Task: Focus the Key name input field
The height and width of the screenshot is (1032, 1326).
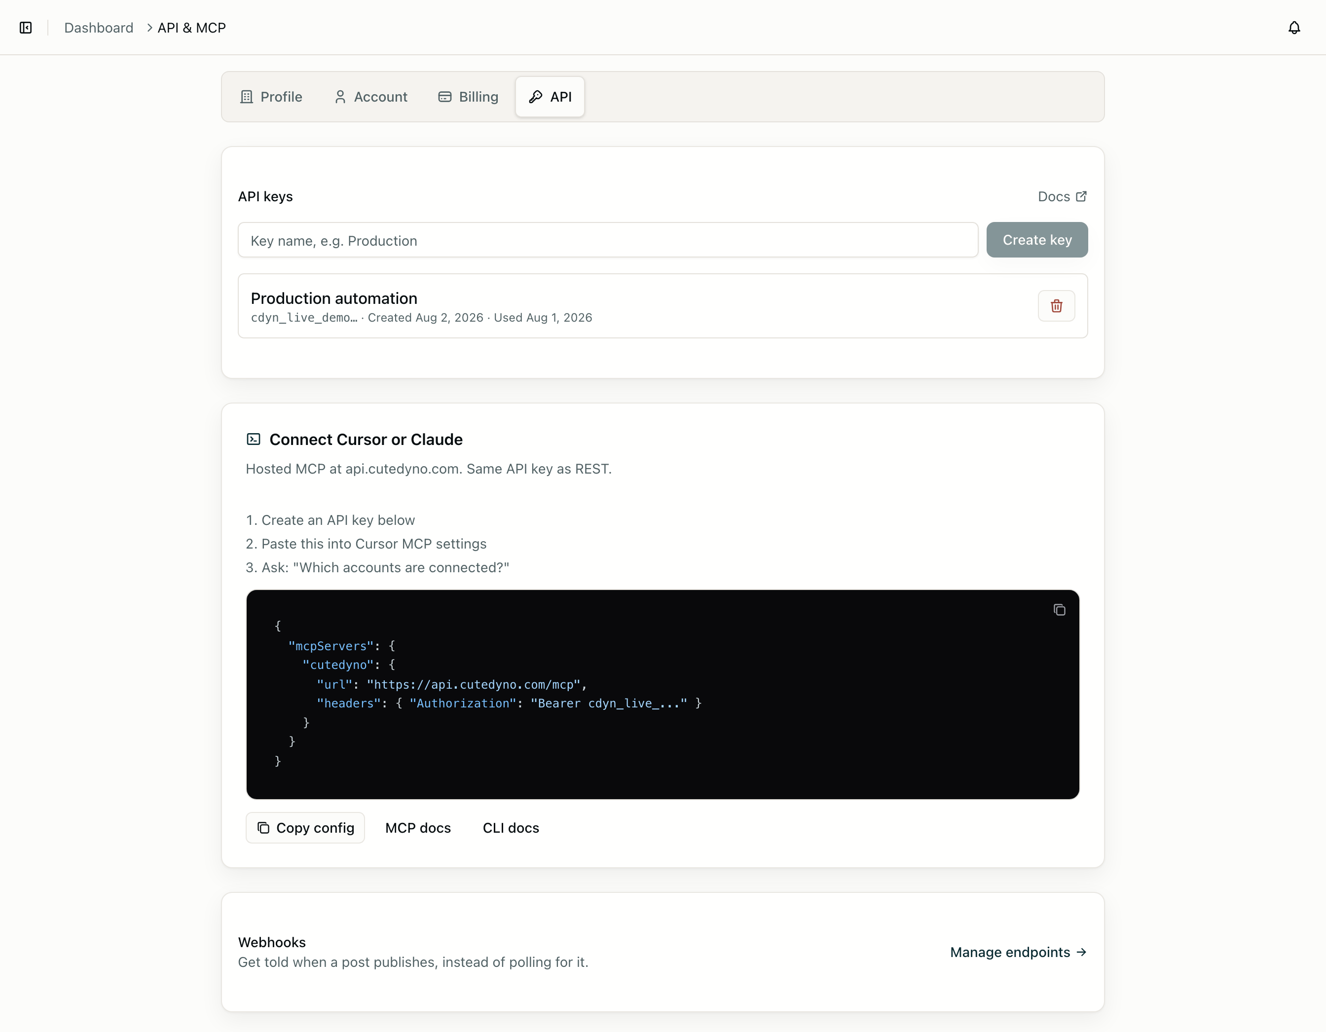Action: pyautogui.click(x=608, y=240)
